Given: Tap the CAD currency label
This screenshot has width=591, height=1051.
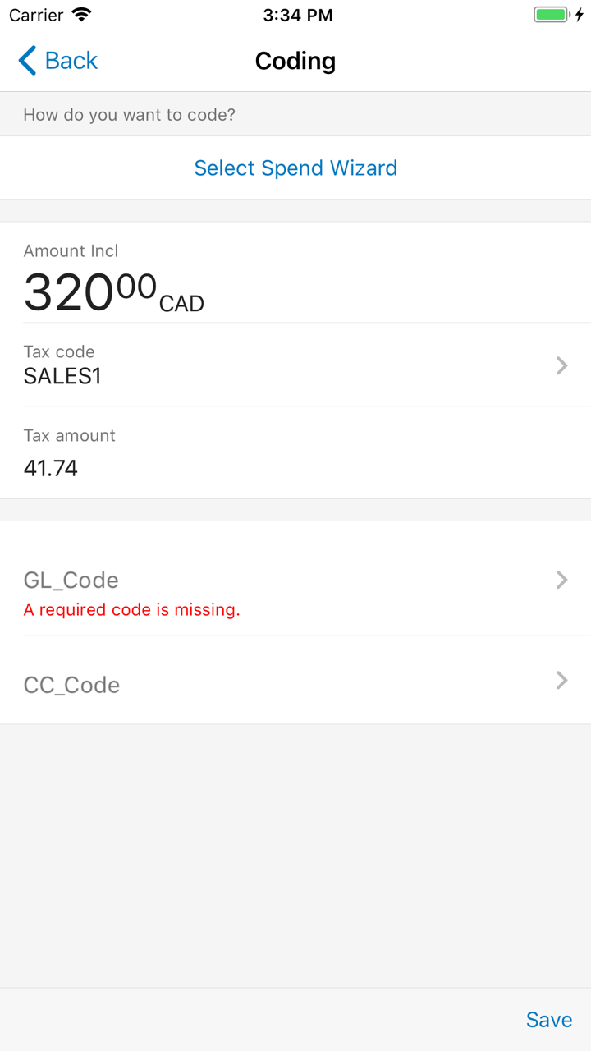Looking at the screenshot, I should 181,304.
